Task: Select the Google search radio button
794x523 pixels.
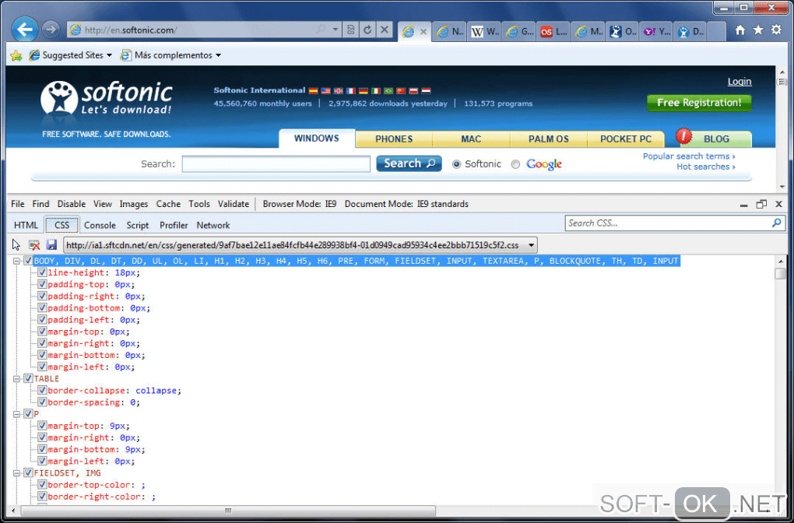Action: (515, 164)
